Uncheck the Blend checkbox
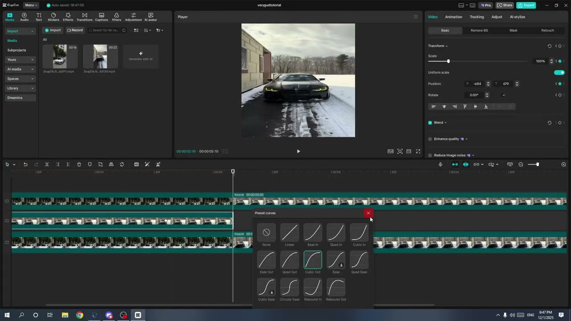 (430, 123)
